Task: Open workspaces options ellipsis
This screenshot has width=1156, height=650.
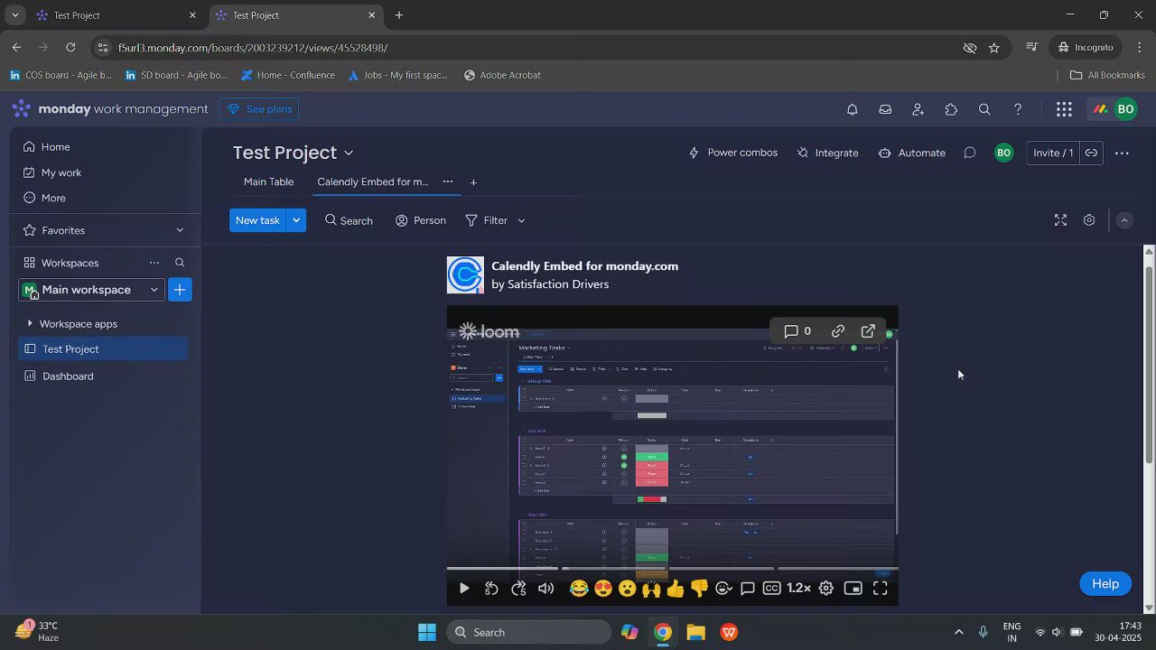Action: [x=154, y=263]
